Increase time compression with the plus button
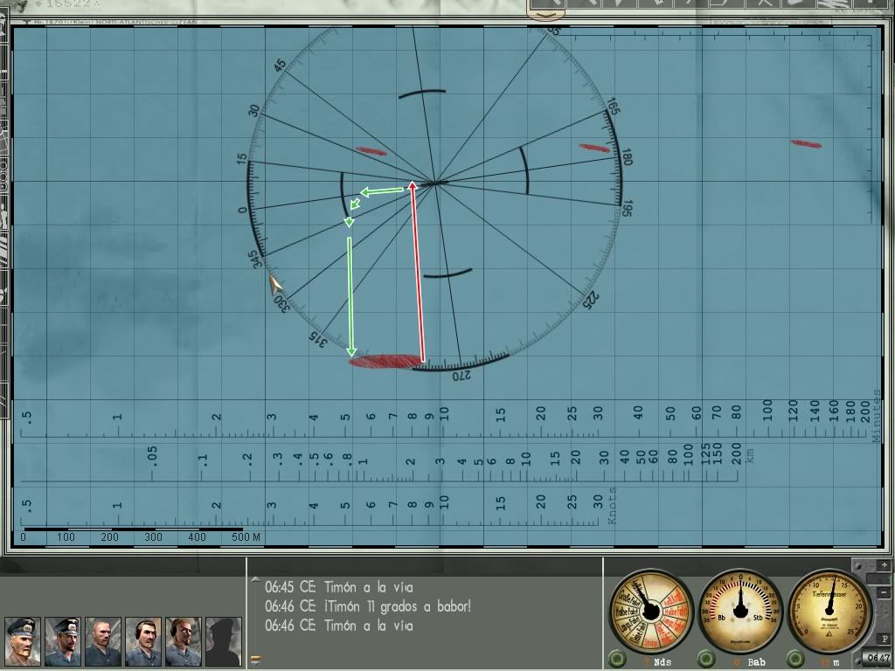This screenshot has height=671, width=895. (884, 565)
